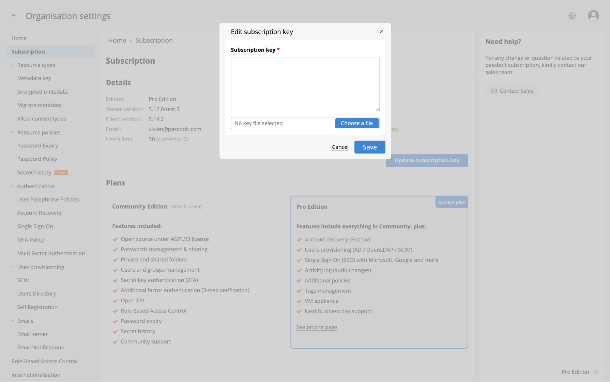Click the envelope icon in Contact Sales
The image size is (610, 382).
click(494, 91)
